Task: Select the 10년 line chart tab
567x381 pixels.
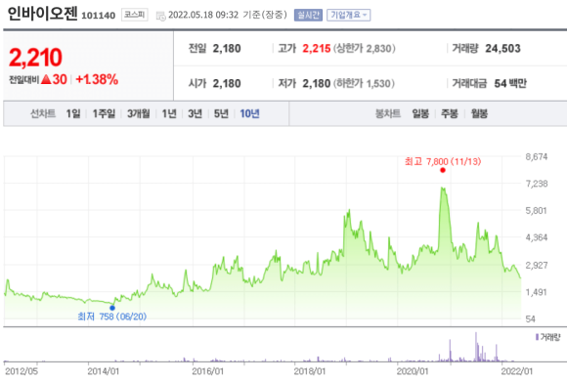Action: click(x=250, y=114)
